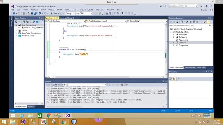Toggle auto hide pin on Properties panel

point(209,72)
